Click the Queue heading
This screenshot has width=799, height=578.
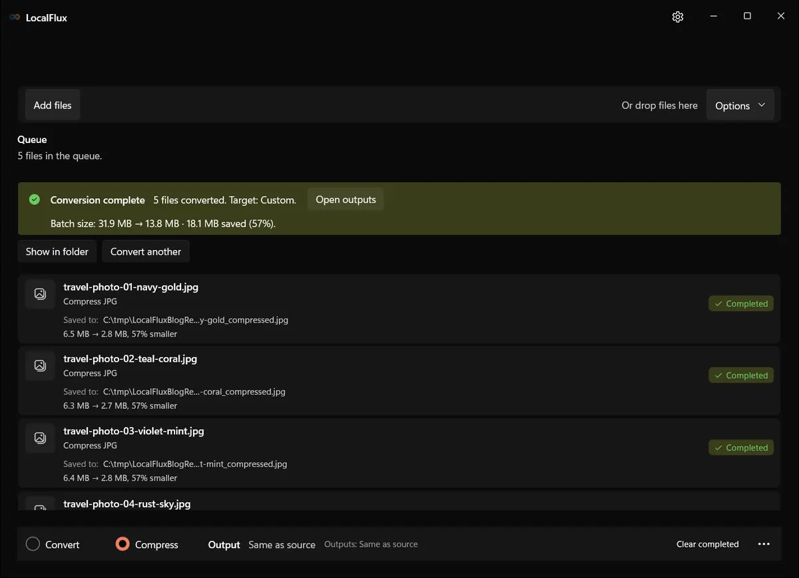(x=32, y=140)
